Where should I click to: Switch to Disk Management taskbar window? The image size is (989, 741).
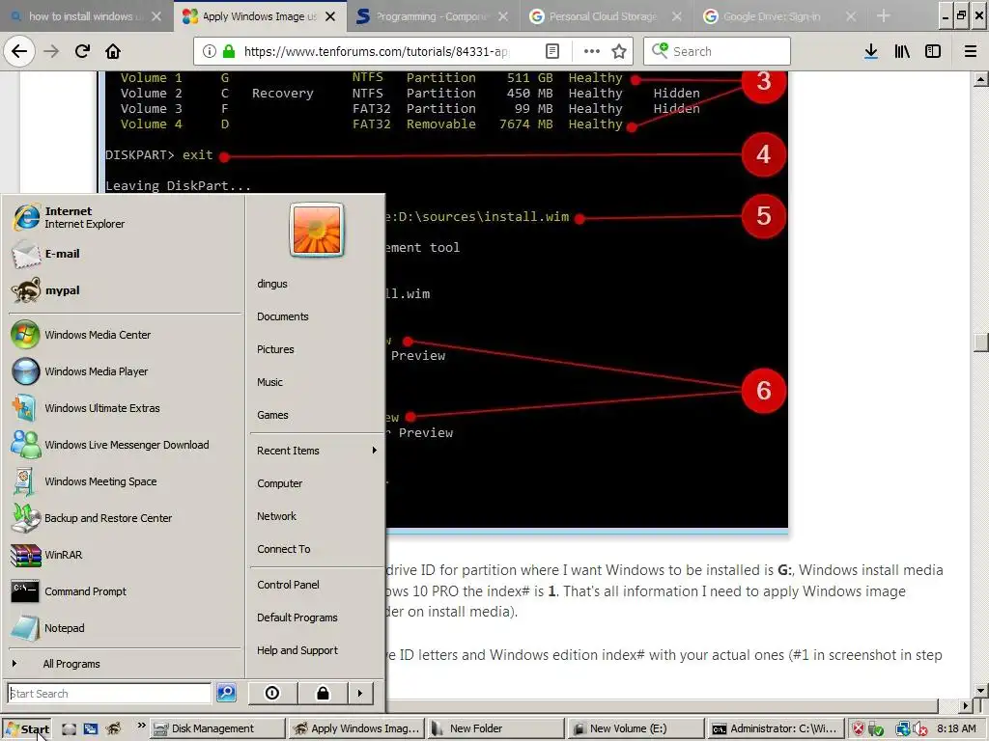218,728
